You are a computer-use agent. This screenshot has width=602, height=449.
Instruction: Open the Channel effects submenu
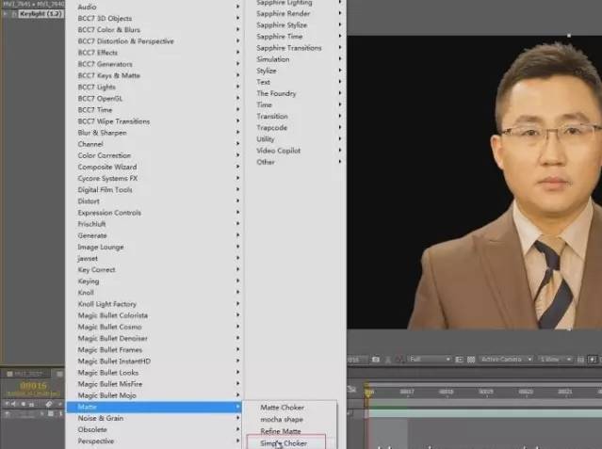(154, 144)
